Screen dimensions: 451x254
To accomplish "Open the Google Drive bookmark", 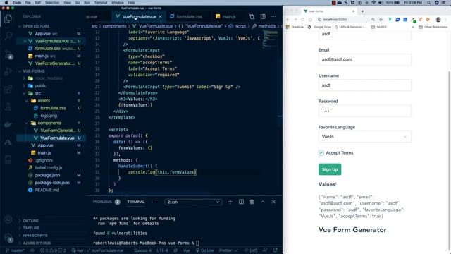I will [x=319, y=27].
